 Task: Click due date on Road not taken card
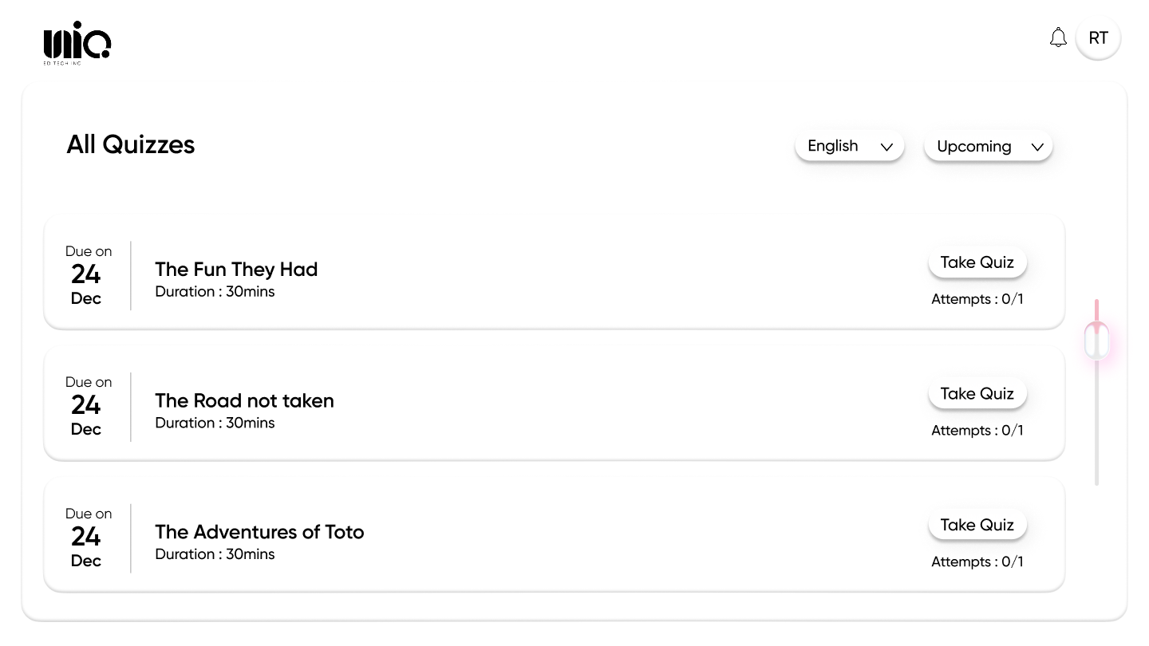(x=87, y=406)
